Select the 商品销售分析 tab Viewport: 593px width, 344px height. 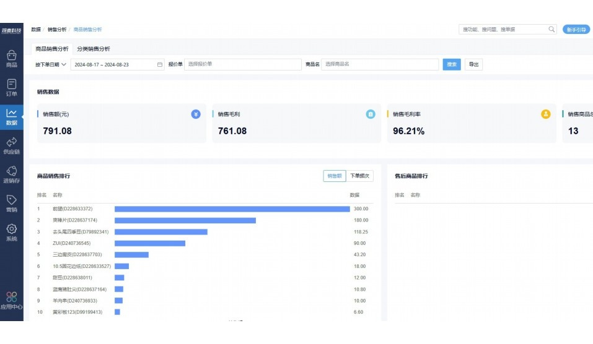pos(52,49)
